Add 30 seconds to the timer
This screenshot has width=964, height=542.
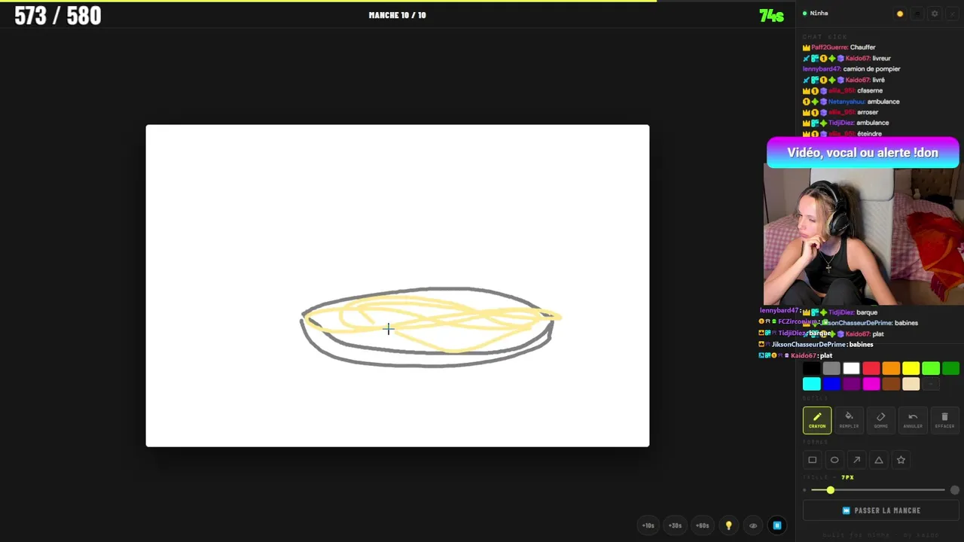(676, 525)
